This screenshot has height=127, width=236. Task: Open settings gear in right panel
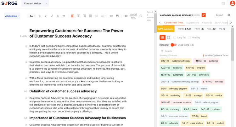coord(229,15)
